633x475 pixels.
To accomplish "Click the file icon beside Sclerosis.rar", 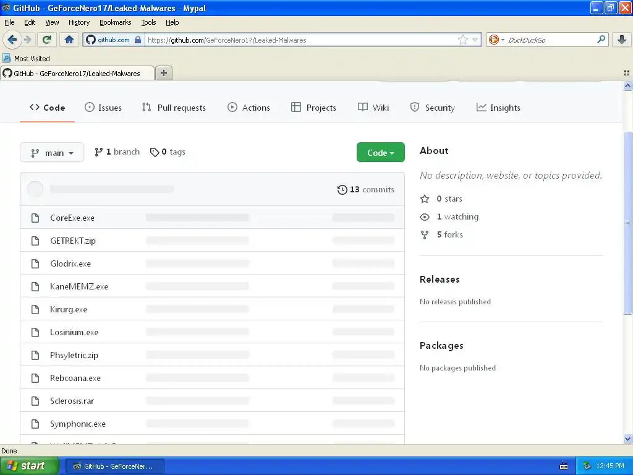I will coord(35,401).
